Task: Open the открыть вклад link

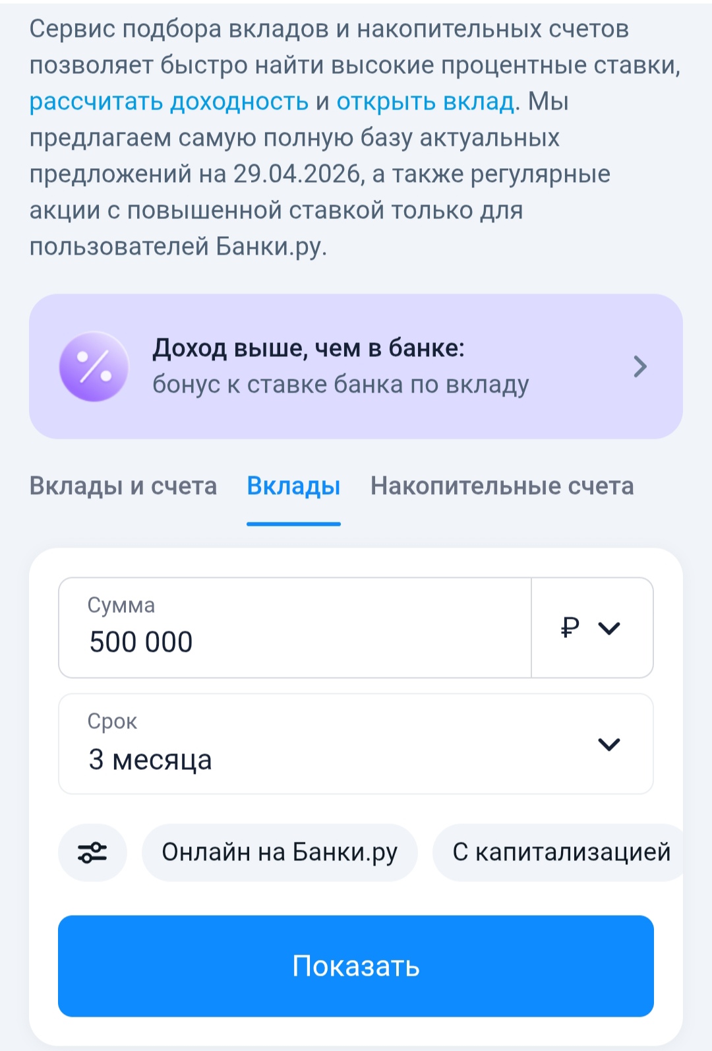Action: pyautogui.click(x=425, y=102)
